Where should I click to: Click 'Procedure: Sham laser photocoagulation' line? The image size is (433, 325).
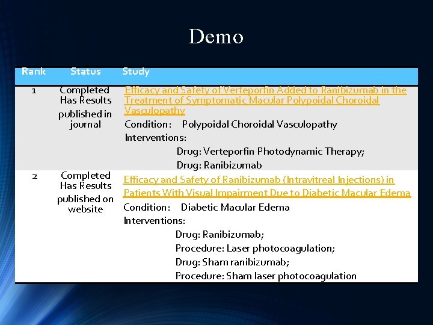(x=266, y=276)
